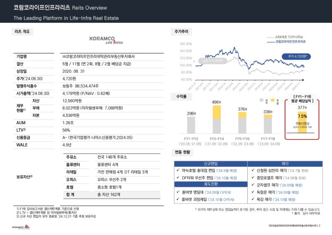The image size is (332, 235).
Task: Click footnote 3) 신규 자산 편입
Action: [56, 217]
